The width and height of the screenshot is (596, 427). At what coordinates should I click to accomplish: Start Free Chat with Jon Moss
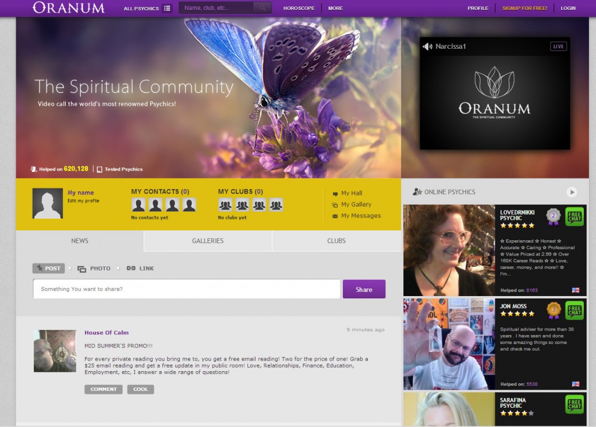tap(574, 311)
